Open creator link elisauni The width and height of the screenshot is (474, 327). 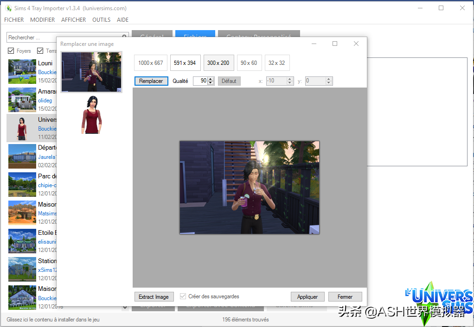tap(47, 242)
